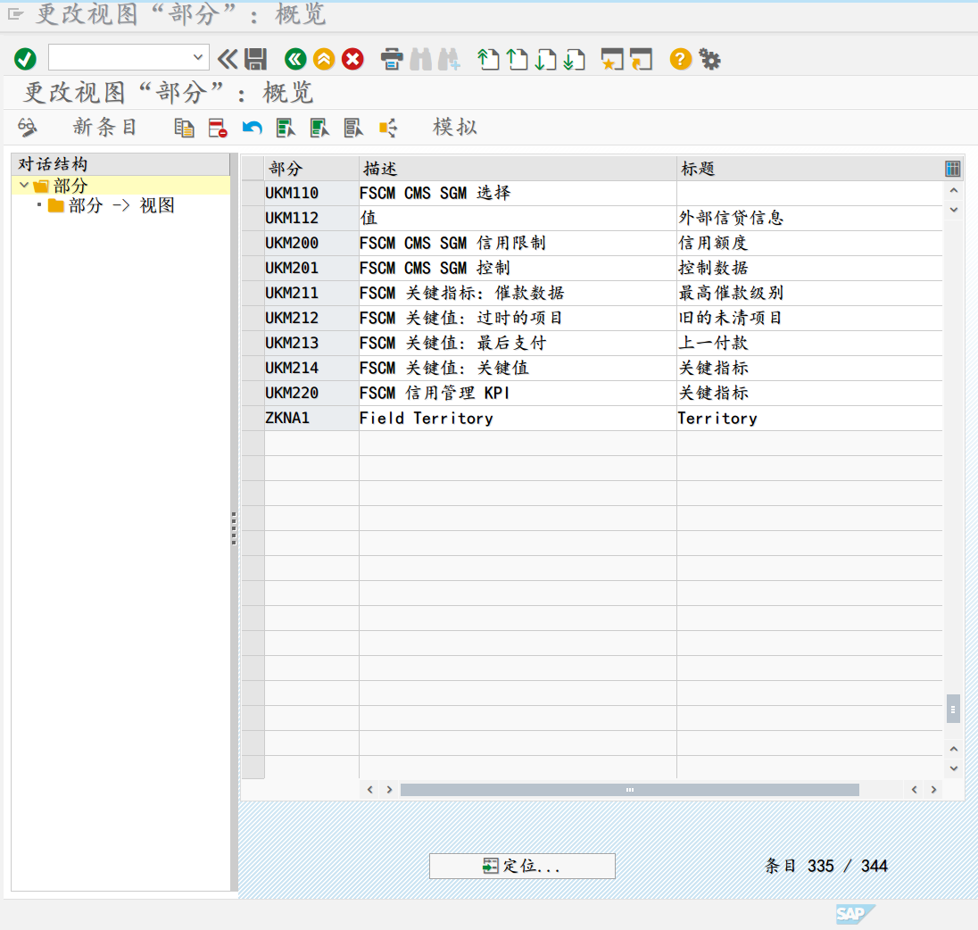Open the 部分 -> 视图 tree node

pos(120,206)
